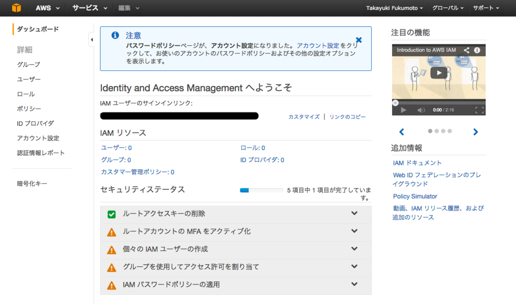This screenshot has width=516, height=304.
Task: Click the security status progress bar
Action: pyautogui.click(x=262, y=190)
